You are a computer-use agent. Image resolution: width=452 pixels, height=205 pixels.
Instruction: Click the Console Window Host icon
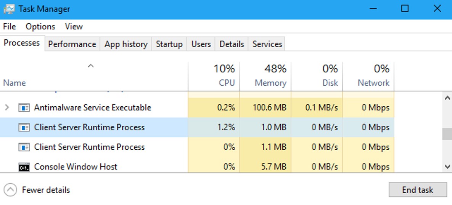tap(24, 167)
